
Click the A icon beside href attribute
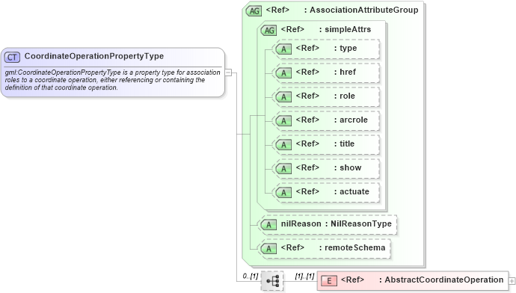283,73
